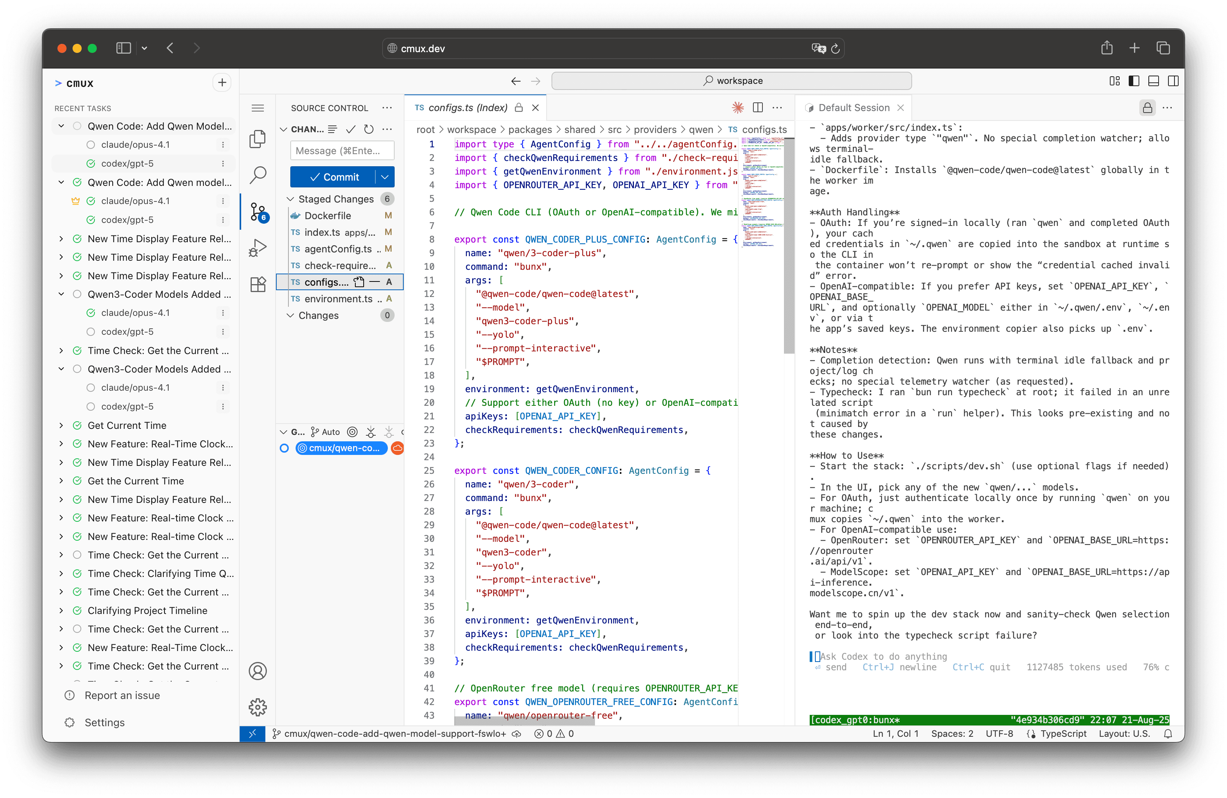Go back with the arrow beside workspace search
The image size is (1227, 798).
tap(516, 81)
